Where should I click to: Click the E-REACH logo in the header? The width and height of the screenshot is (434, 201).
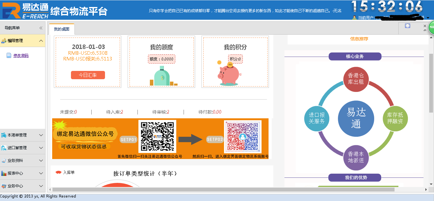[x=25, y=10]
